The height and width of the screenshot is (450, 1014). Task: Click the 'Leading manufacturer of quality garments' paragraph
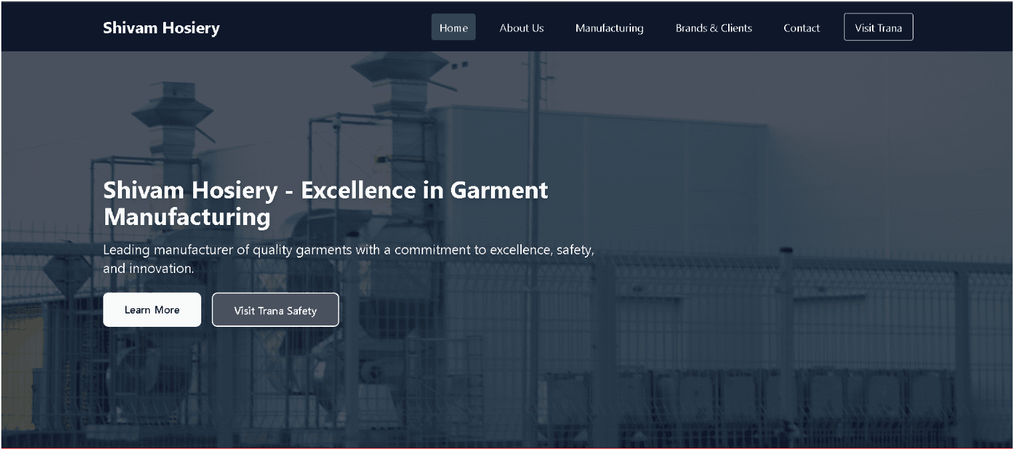(x=348, y=260)
